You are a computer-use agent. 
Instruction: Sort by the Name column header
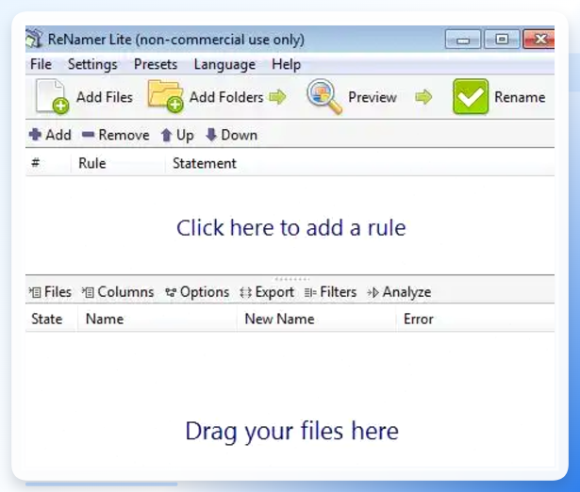point(157,319)
